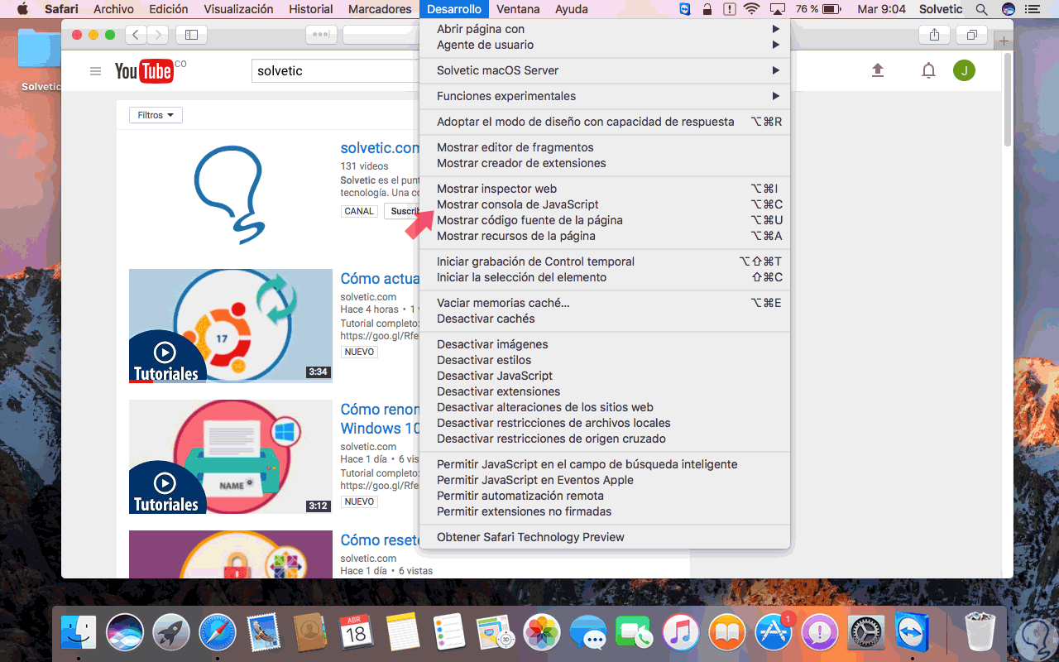
Task: Toggle Safari sidebar button
Action: point(191,35)
